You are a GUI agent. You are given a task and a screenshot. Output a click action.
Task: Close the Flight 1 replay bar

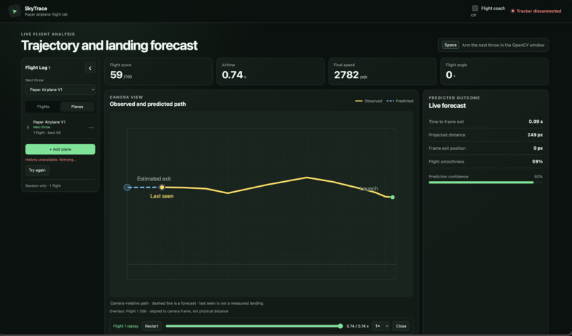coord(401,326)
